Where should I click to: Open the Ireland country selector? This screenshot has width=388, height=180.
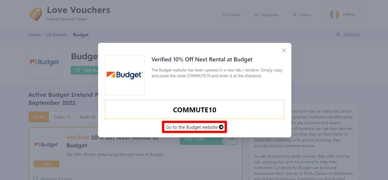coord(342,14)
